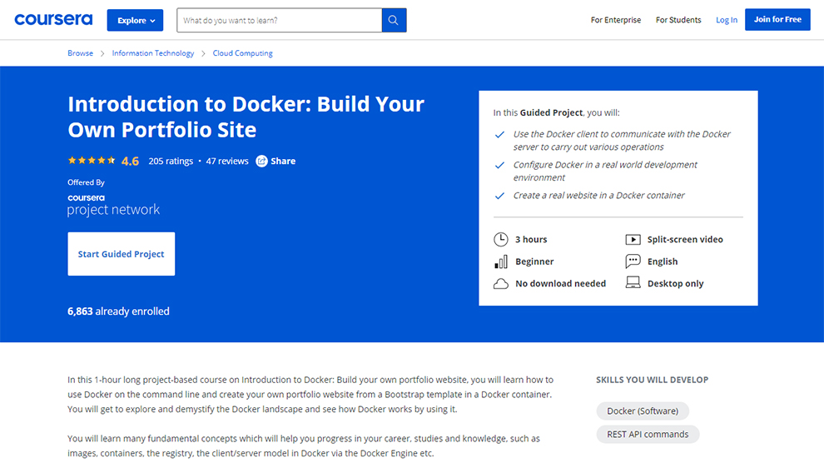Screen dimensions: 824x468
Task: Click the Join for Free button
Action: [777, 19]
